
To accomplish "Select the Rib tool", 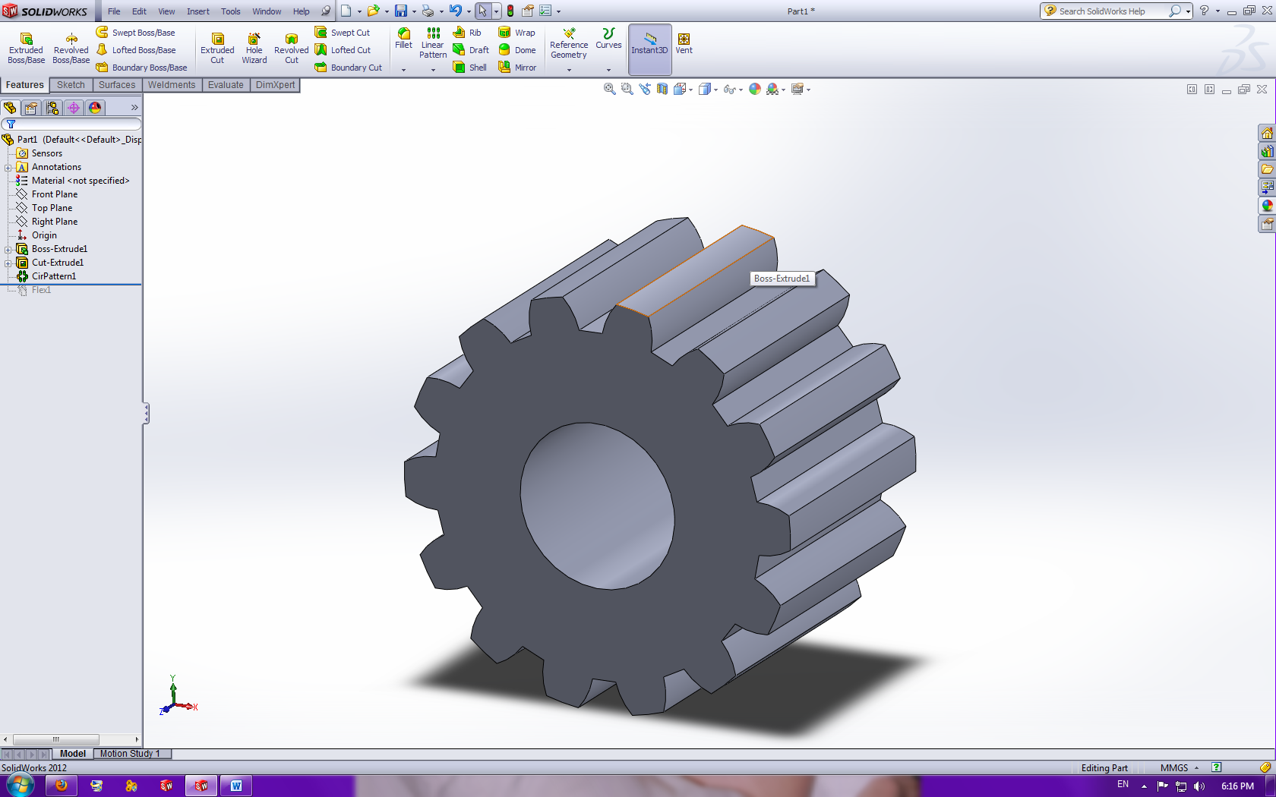I will click(x=467, y=33).
